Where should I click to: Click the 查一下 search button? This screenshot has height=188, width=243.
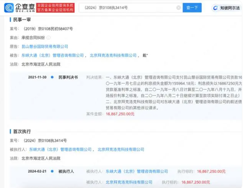[x=192, y=8]
